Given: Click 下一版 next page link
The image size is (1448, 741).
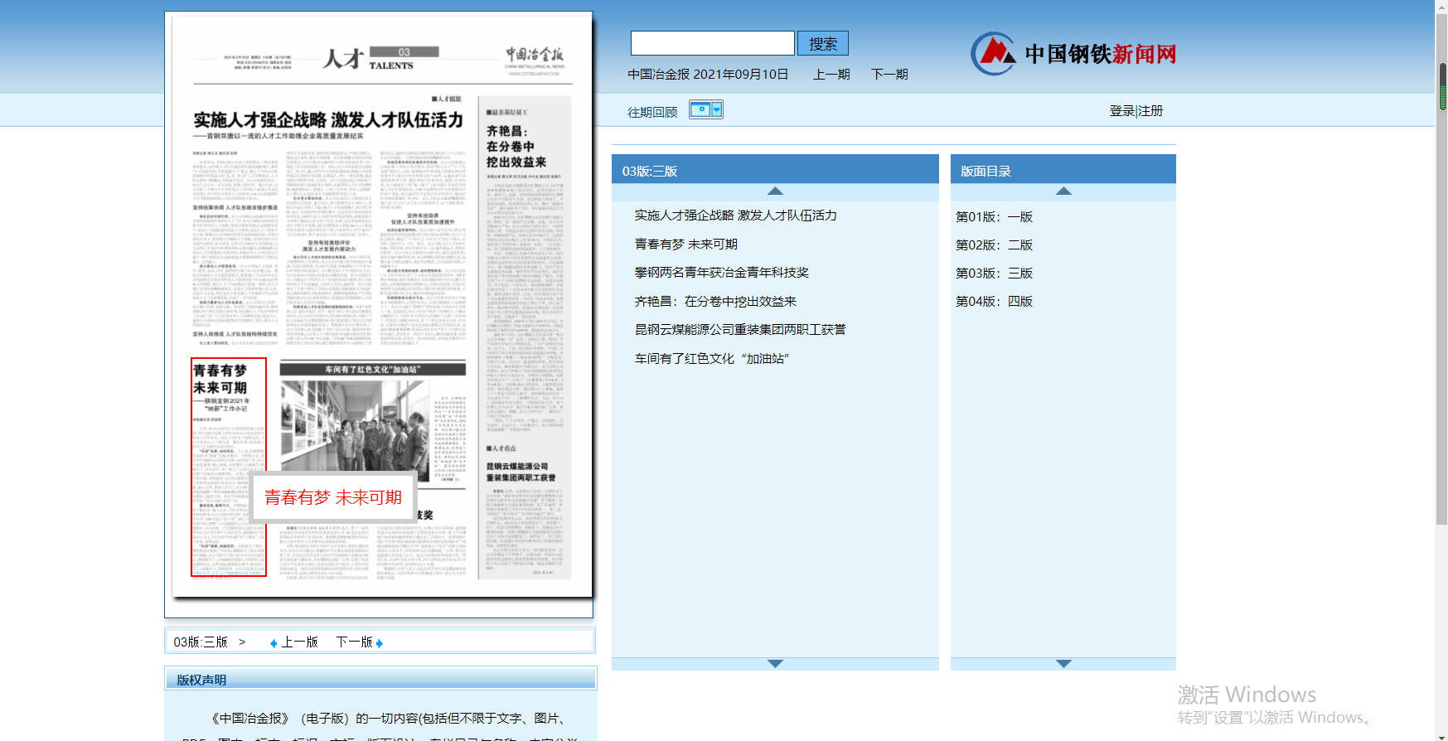Looking at the screenshot, I should (355, 642).
